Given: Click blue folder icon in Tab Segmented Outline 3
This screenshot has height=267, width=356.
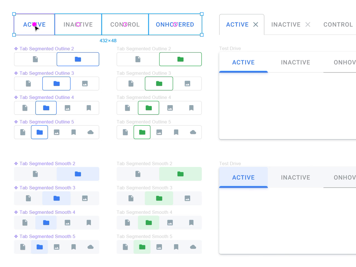Looking at the screenshot, I should click(56, 83).
